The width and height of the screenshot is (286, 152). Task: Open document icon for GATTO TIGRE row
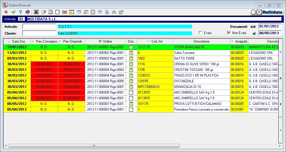point(131,58)
